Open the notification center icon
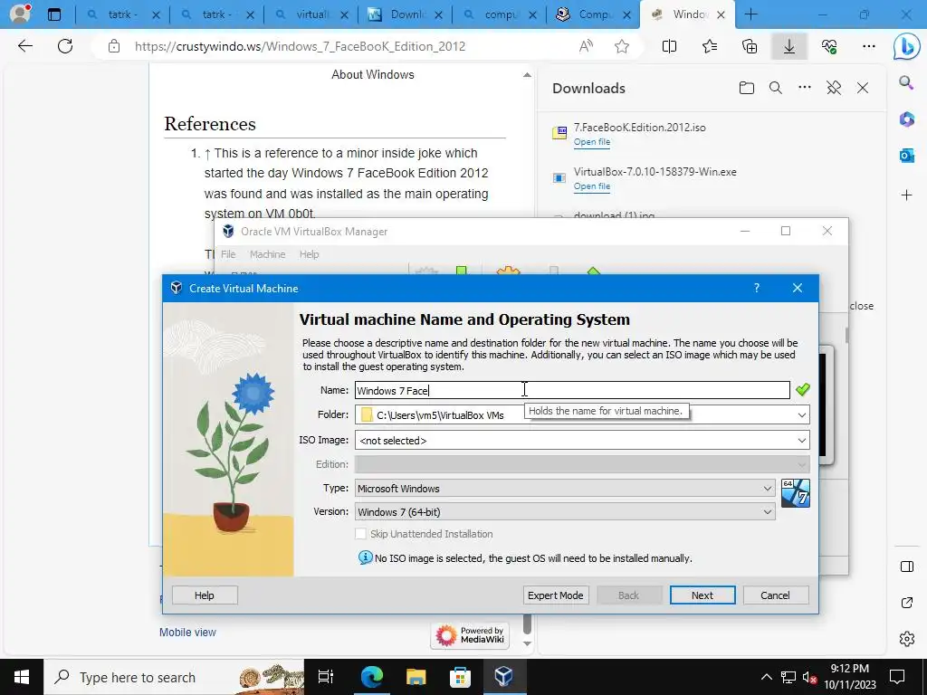 click(897, 677)
